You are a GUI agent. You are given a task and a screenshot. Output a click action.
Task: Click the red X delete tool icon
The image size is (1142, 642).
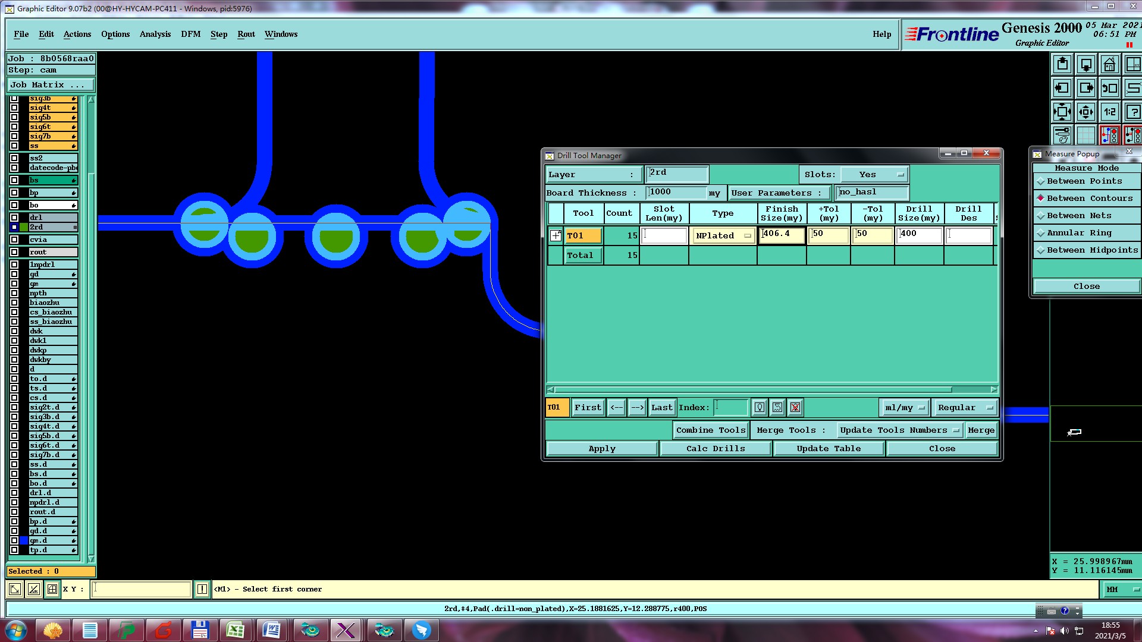click(x=795, y=407)
